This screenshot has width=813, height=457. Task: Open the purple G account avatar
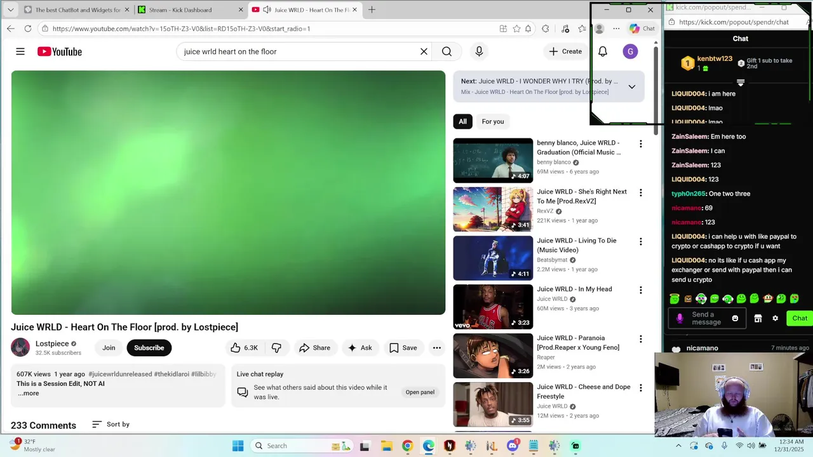pos(630,51)
